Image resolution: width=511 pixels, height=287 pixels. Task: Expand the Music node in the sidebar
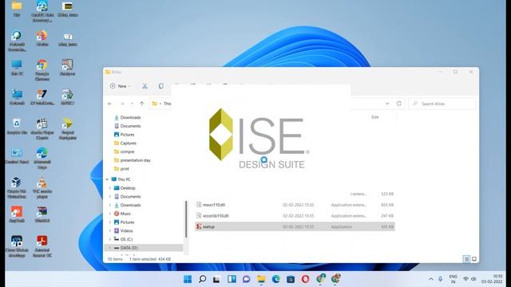pyautogui.click(x=110, y=214)
